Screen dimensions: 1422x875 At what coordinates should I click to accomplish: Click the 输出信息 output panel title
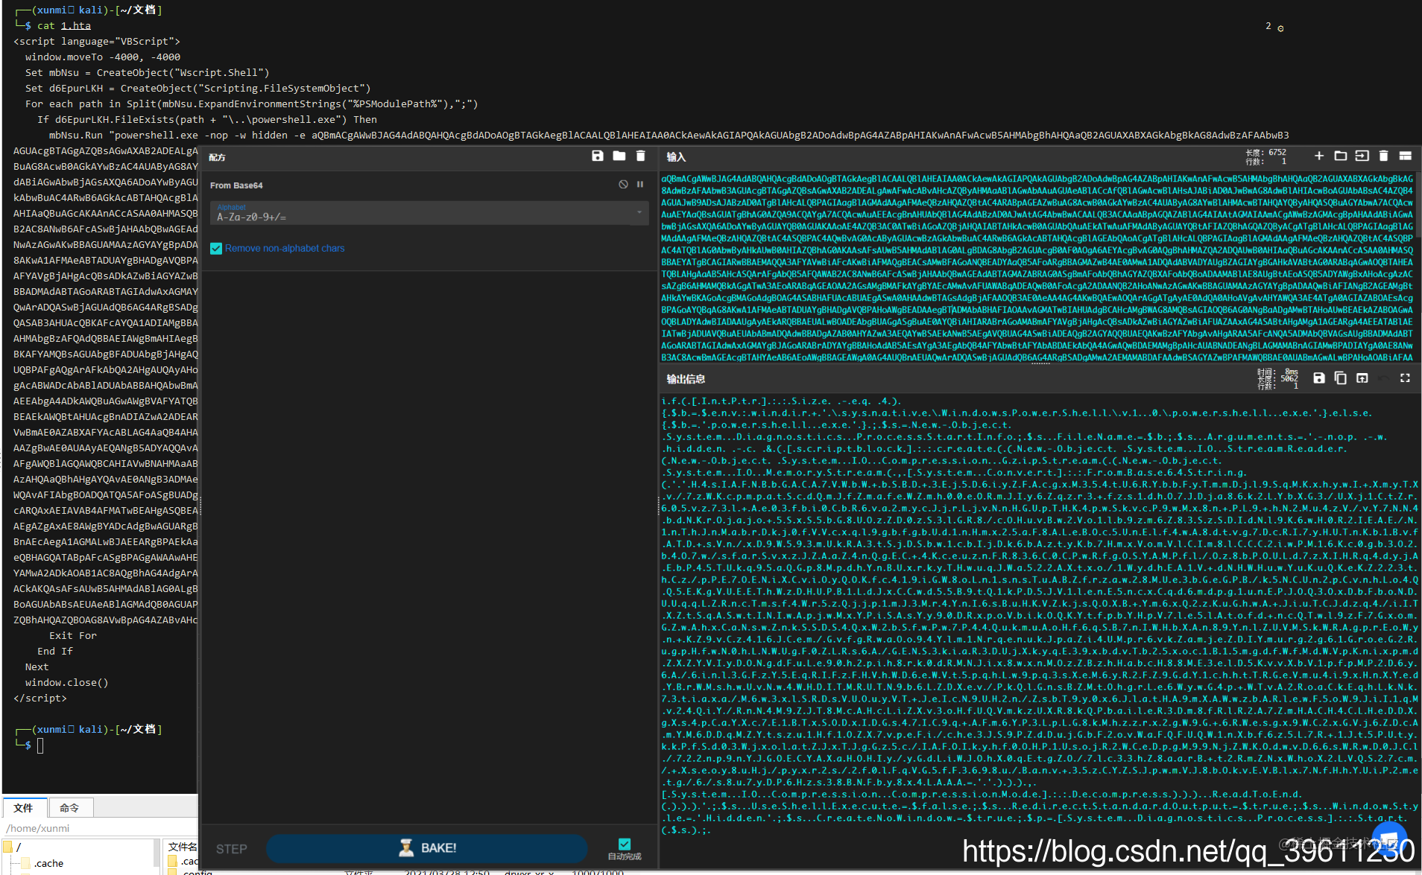point(686,379)
